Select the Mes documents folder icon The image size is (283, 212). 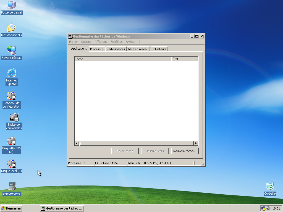pyautogui.click(x=12, y=28)
